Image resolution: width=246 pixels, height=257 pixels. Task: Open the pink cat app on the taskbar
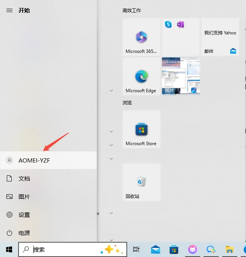click(193, 249)
